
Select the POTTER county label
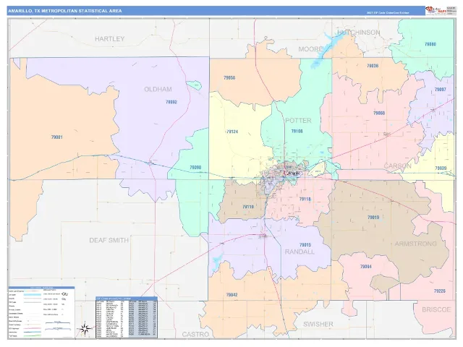pyautogui.click(x=298, y=121)
